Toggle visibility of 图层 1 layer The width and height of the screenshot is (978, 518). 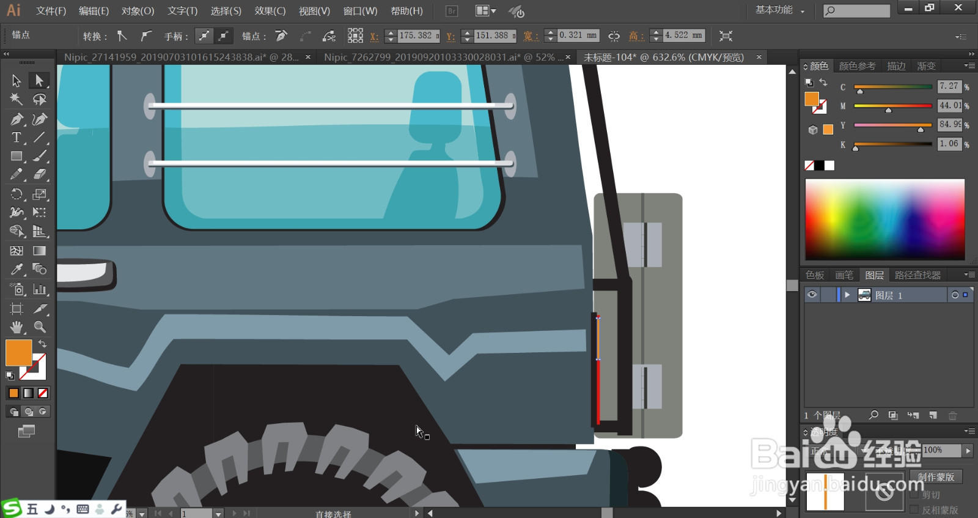(812, 295)
